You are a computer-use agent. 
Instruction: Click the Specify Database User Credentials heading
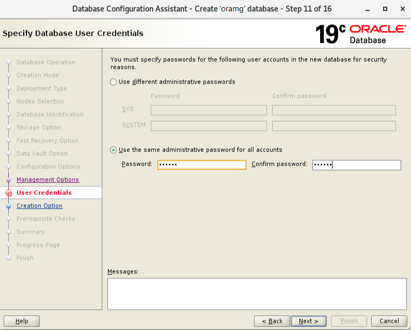73,34
